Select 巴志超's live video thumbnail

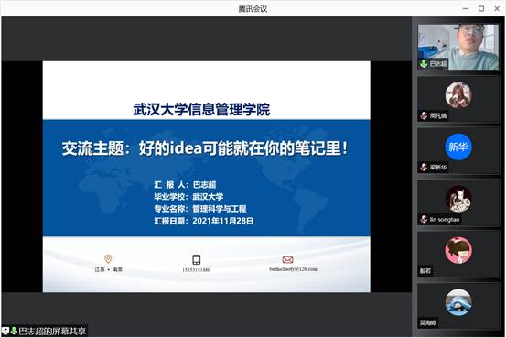(x=458, y=47)
